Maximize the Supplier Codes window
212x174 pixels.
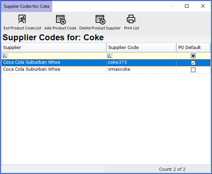point(187,6)
